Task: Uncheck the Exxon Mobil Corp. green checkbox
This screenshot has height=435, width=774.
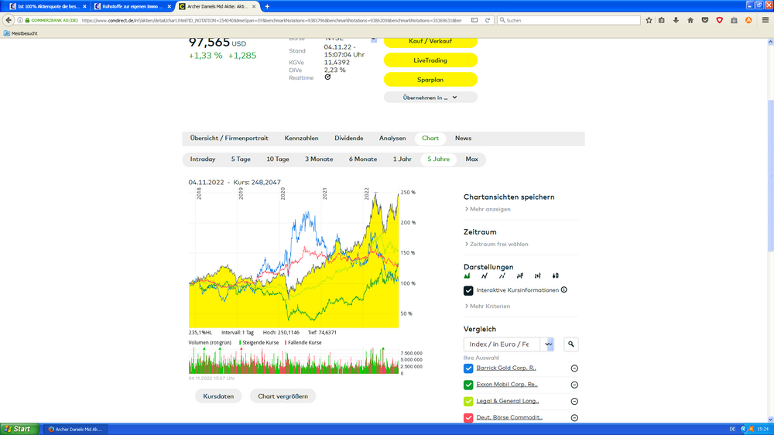Action: (468, 385)
